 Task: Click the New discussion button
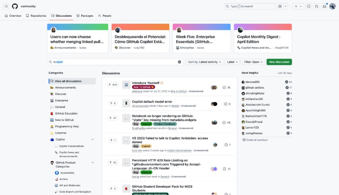tap(279, 62)
